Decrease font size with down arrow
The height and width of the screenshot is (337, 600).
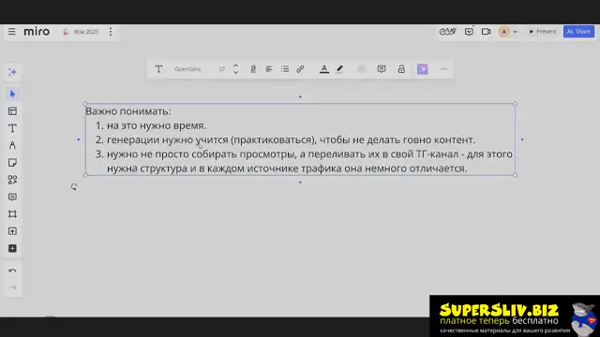point(235,72)
